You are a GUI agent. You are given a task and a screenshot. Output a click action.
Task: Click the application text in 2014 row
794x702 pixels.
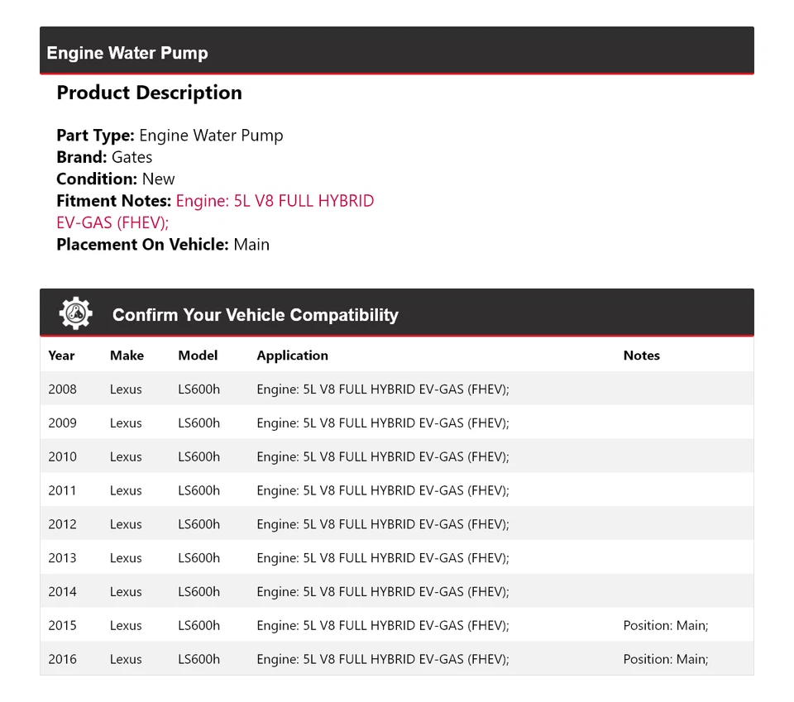(383, 592)
